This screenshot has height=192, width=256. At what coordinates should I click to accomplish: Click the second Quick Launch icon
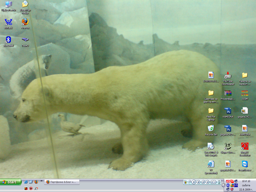tap(31, 182)
